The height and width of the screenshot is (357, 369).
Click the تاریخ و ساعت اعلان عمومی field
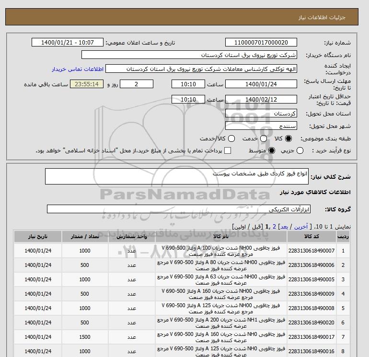(67, 42)
